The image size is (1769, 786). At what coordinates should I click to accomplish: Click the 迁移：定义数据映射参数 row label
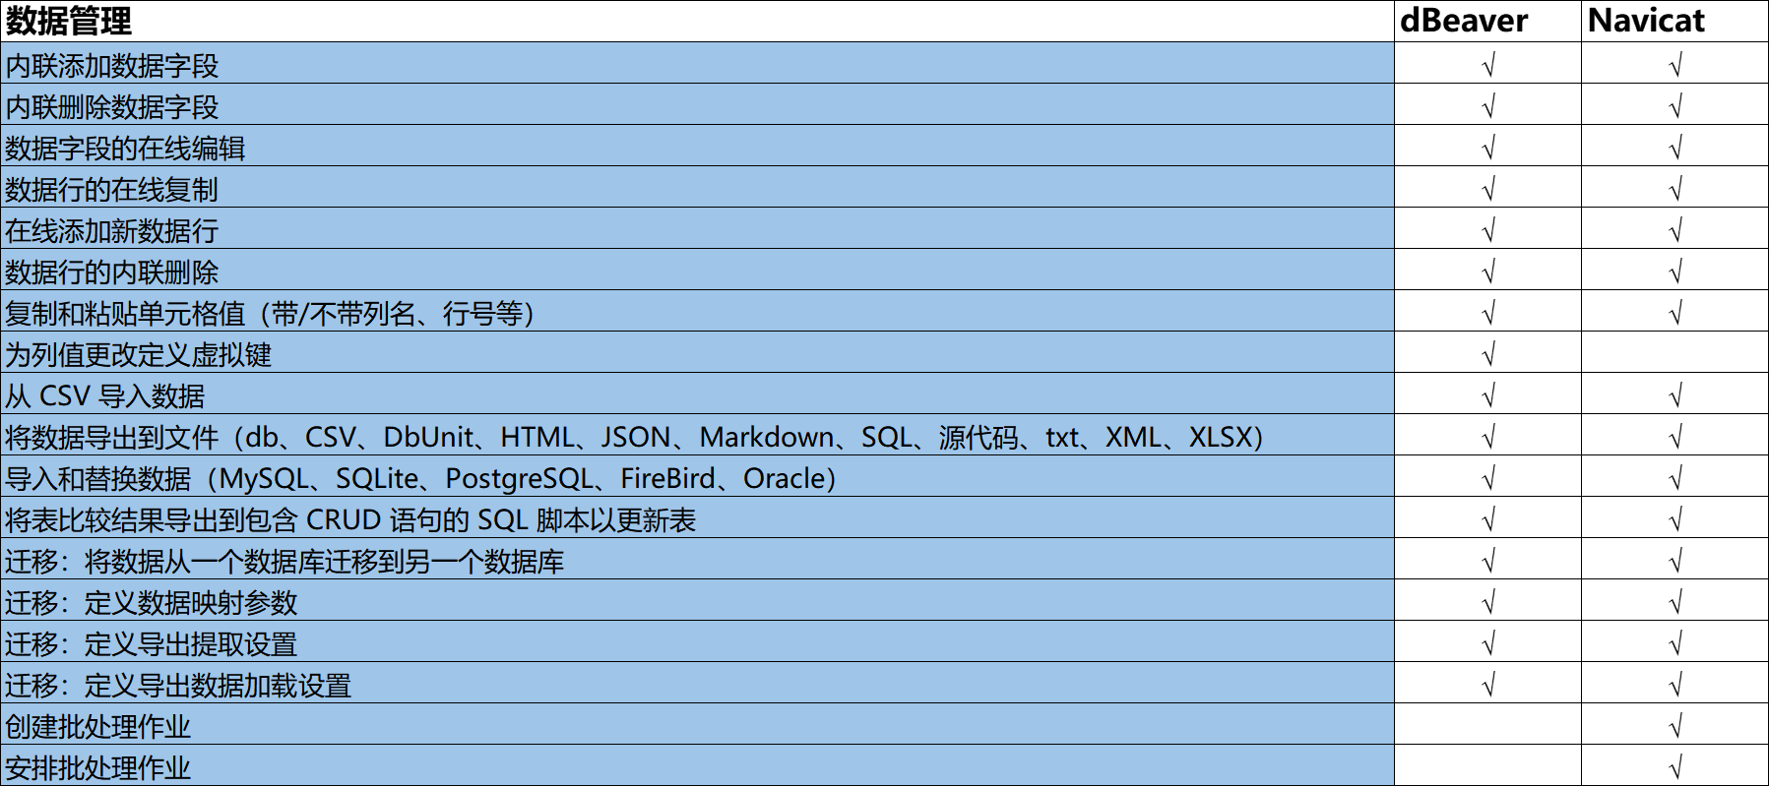click(152, 602)
